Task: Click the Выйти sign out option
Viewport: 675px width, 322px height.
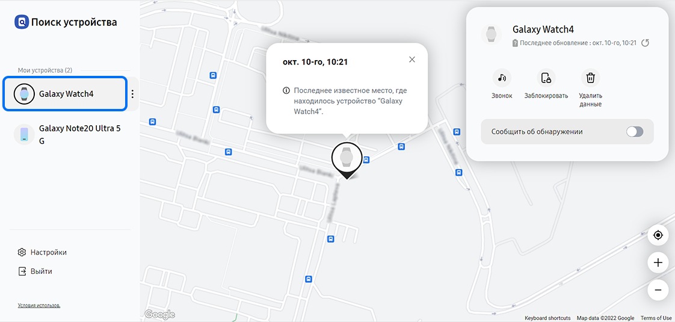Action: tap(35, 271)
